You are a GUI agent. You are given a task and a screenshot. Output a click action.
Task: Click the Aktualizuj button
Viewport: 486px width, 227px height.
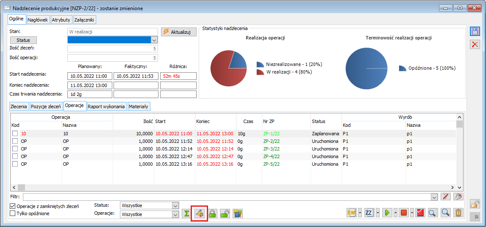(x=179, y=32)
